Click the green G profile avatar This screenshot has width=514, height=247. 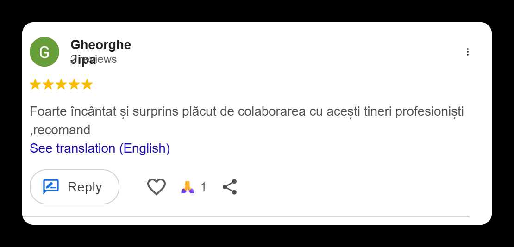pos(44,52)
